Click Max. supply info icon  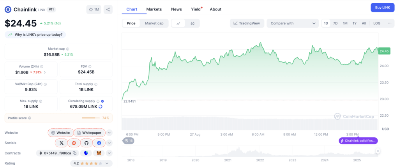(x=41, y=101)
